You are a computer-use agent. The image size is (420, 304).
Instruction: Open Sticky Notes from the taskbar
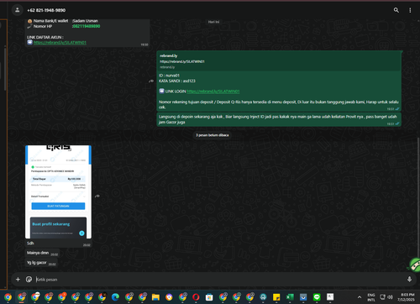pyautogui.click(x=276, y=297)
